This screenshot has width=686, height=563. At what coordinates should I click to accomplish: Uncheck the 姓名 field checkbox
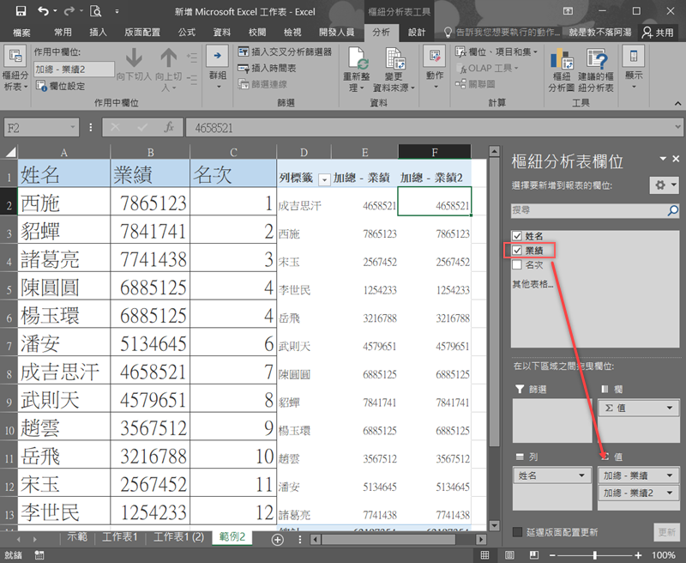click(x=516, y=236)
